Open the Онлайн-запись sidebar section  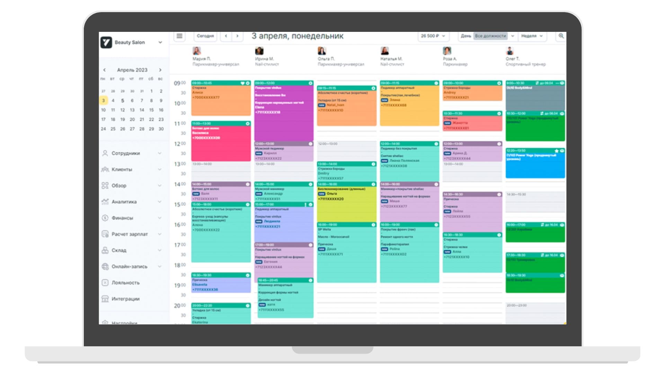coord(128,266)
